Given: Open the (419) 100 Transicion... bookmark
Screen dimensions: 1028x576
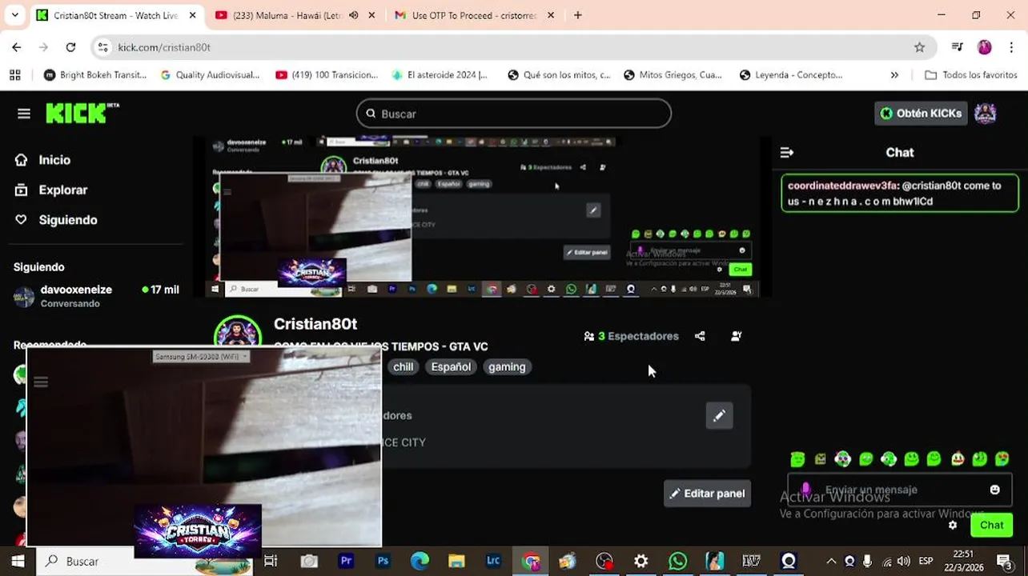Looking at the screenshot, I should 327,74.
